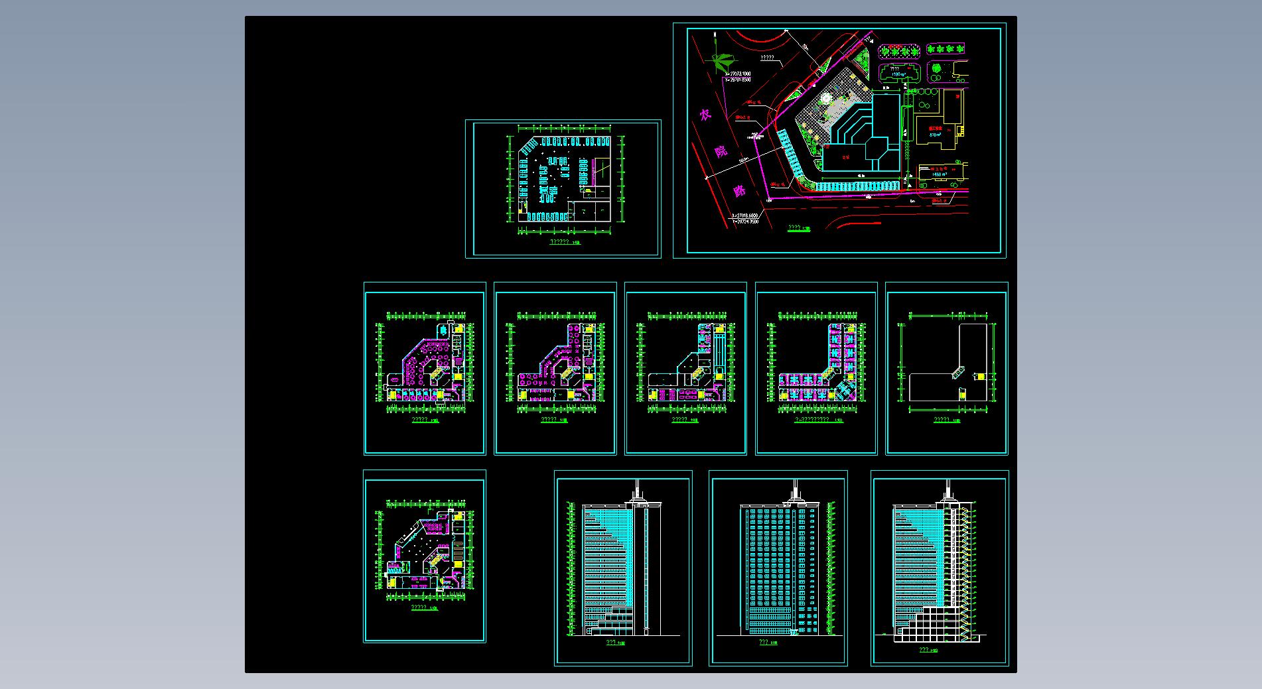Click the X=27073.1000 coordinate annotation
This screenshot has height=689, width=1262.
[738, 73]
